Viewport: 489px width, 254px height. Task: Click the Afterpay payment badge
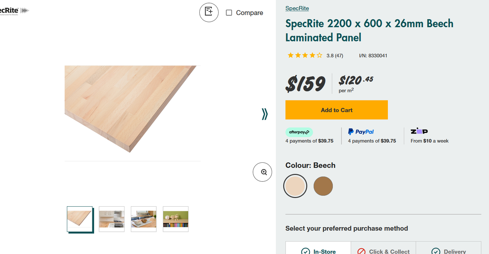coord(299,132)
